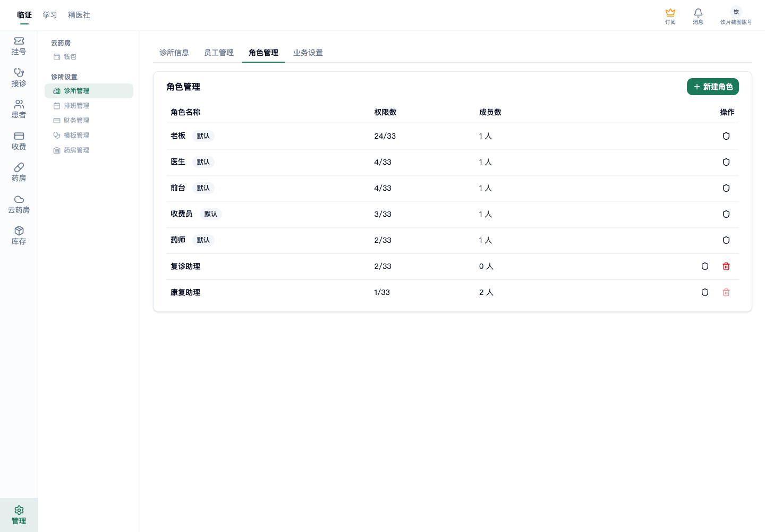
Task: Open 药房 pharmacy in sidebar
Action: point(19,173)
